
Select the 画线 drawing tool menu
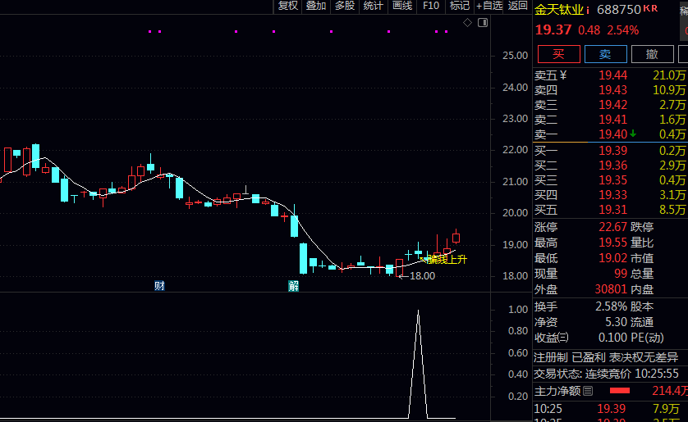(x=402, y=6)
